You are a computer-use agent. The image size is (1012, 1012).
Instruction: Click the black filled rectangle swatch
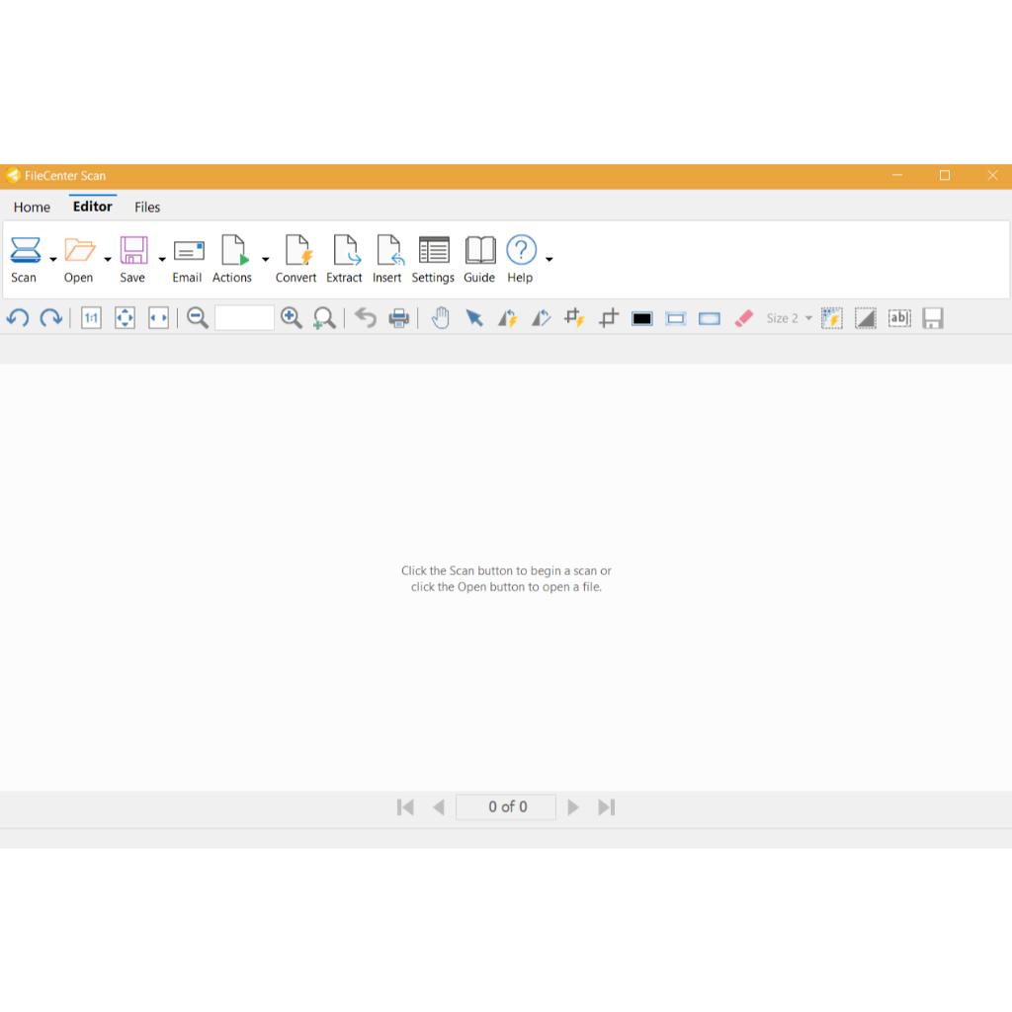[x=642, y=318]
